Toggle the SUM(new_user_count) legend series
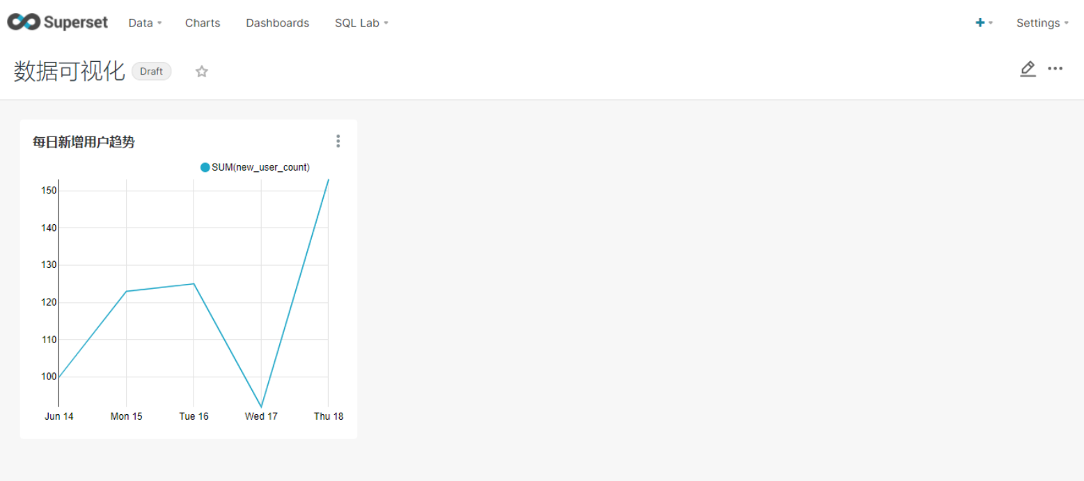1084x481 pixels. coord(255,167)
